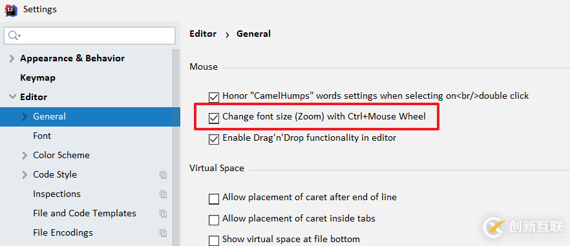Expand the Appearance & Behavior section
Image resolution: width=570 pixels, height=246 pixels.
(12, 59)
